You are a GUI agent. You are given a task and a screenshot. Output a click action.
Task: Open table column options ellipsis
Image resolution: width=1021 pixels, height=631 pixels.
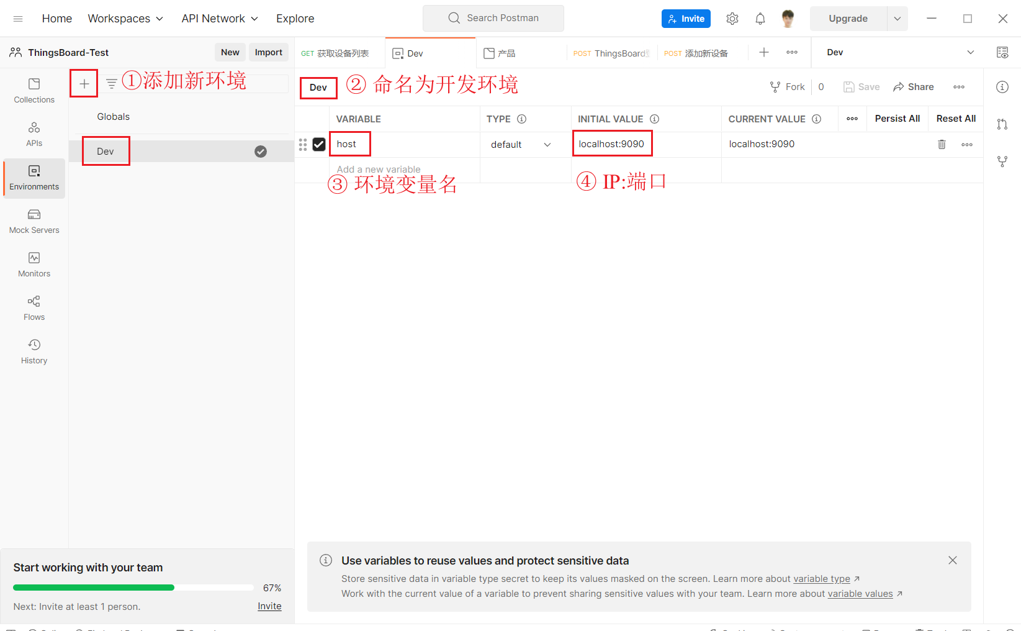tap(852, 119)
